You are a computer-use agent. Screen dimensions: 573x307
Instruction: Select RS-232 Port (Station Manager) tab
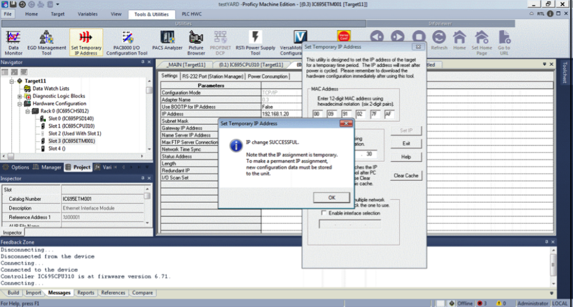[x=213, y=76]
